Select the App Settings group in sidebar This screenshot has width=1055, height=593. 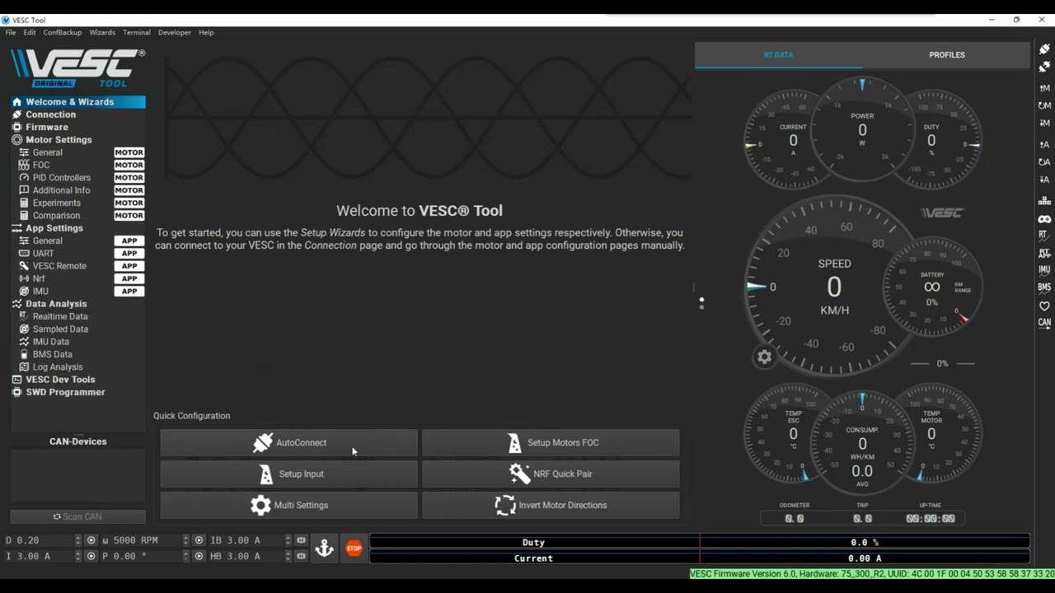coord(77,228)
